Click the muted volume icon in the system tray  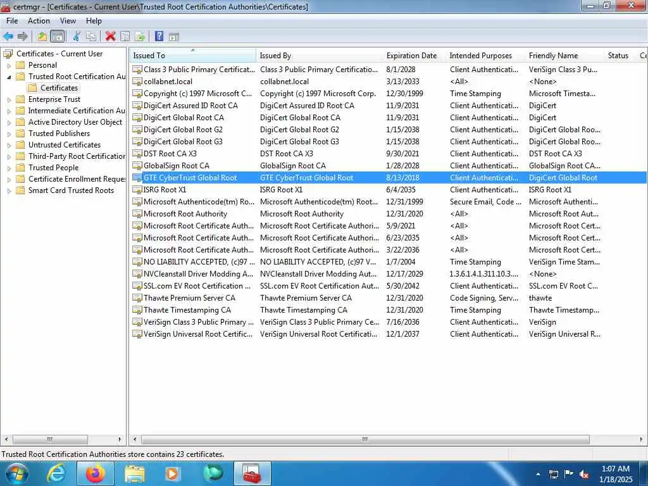pyautogui.click(x=584, y=474)
